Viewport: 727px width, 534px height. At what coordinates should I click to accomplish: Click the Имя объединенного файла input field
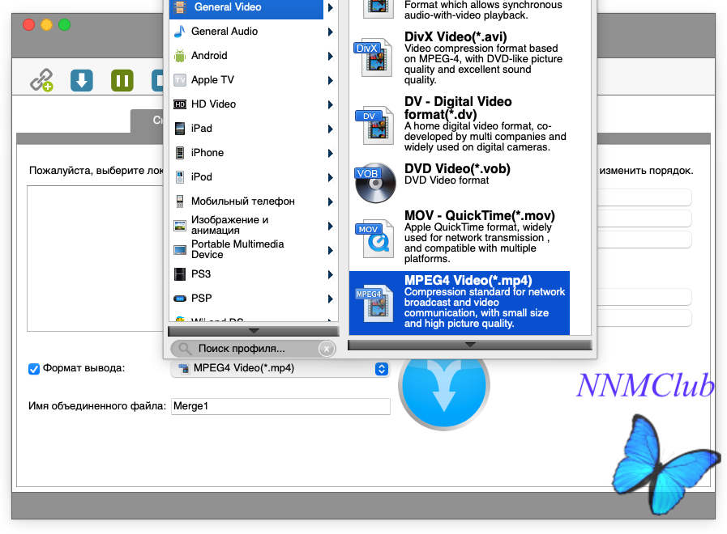pyautogui.click(x=280, y=406)
